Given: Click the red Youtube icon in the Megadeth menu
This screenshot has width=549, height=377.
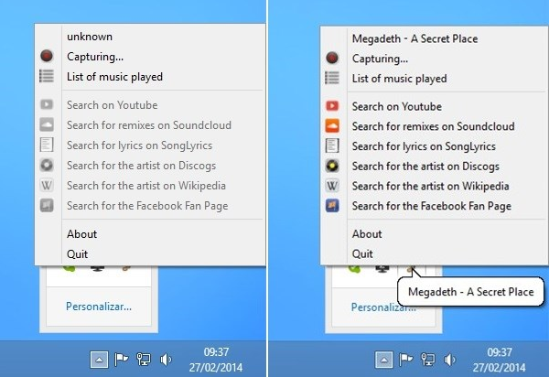Looking at the screenshot, I should click(332, 106).
